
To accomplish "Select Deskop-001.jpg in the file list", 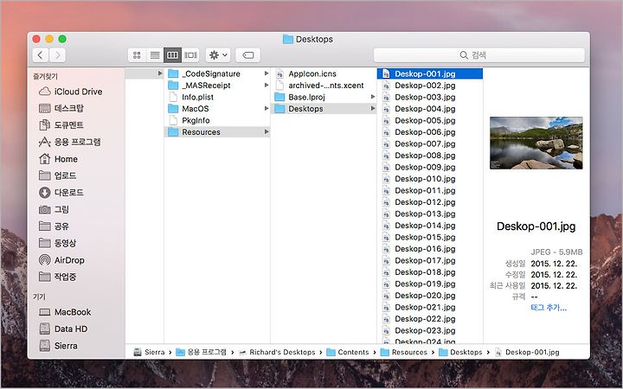I will [430, 73].
